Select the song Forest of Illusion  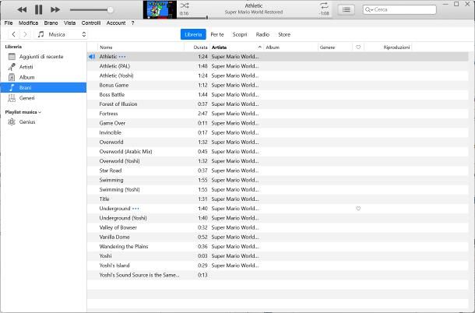click(277, 104)
